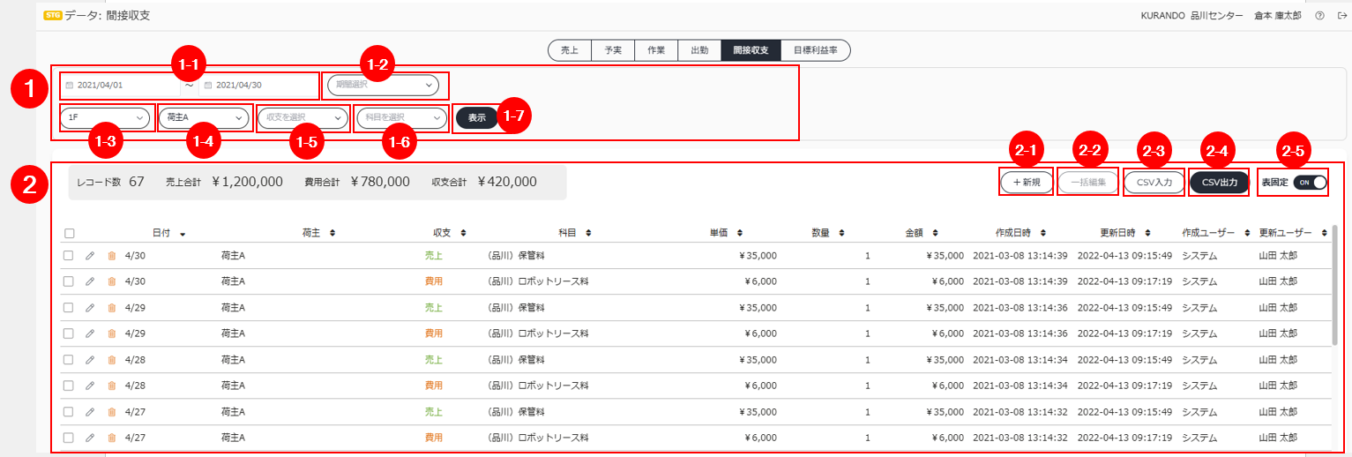
Task: Click the CSV出力 button
Action: coord(1220,183)
